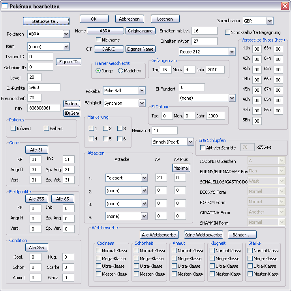Click the Level input field
The width and height of the screenshot is (291, 291).
(x=34, y=77)
